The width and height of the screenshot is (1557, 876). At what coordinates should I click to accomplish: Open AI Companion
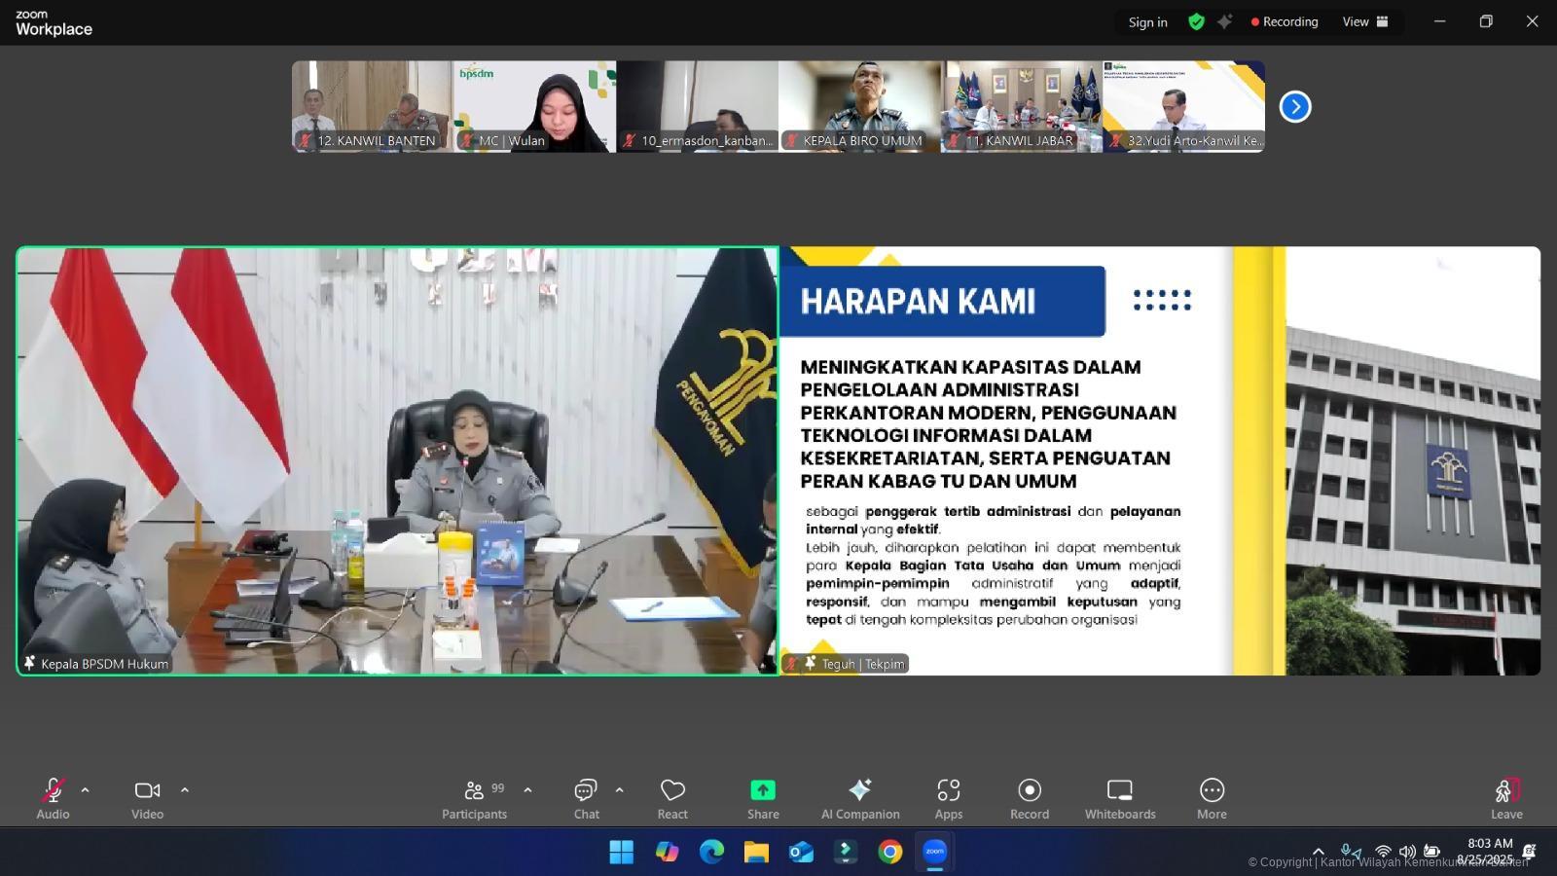coord(859,798)
